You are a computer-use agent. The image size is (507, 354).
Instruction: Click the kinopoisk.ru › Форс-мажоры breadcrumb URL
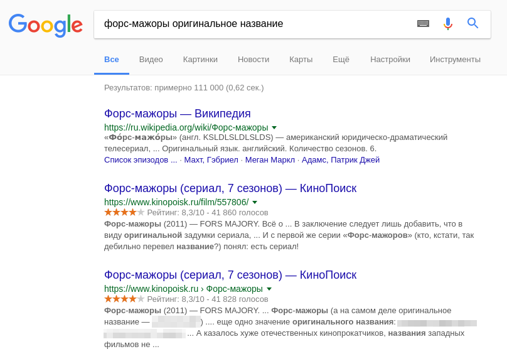183,289
